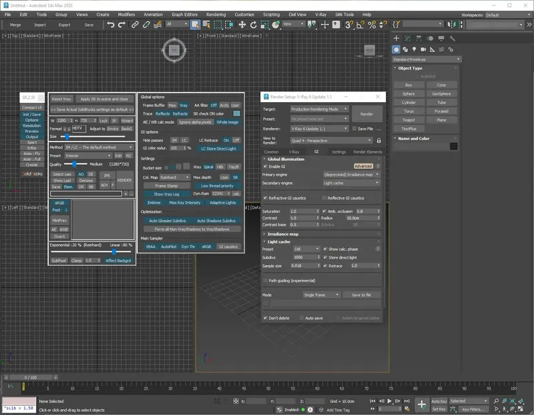Open the Secondary engine Light cache dropdown
This screenshot has width=534, height=415.
click(351, 183)
